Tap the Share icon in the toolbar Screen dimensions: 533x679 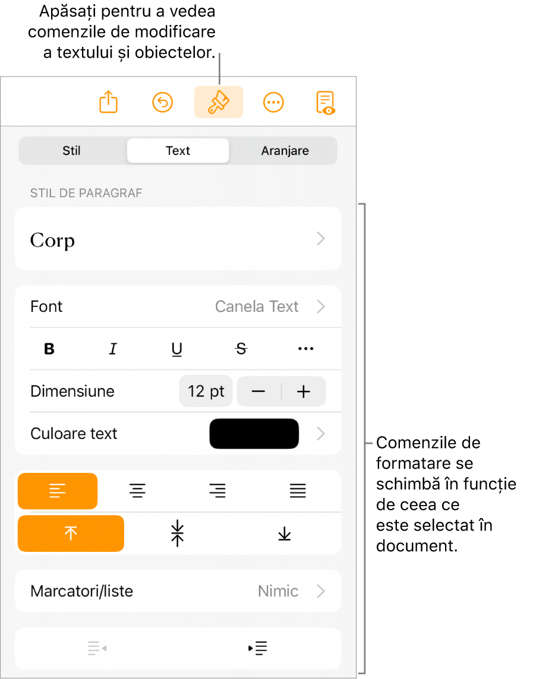[x=108, y=102]
